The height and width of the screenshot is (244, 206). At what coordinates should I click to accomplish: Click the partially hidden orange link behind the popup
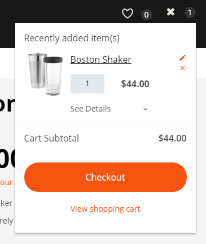point(6,182)
